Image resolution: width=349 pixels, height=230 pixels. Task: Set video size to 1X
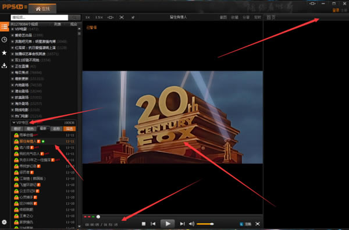[88, 17]
